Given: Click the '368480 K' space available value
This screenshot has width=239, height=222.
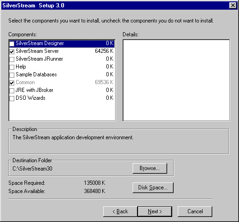Looking at the screenshot, I should pyautogui.click(x=94, y=191).
